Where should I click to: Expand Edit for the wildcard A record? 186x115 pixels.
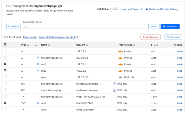[180, 51]
